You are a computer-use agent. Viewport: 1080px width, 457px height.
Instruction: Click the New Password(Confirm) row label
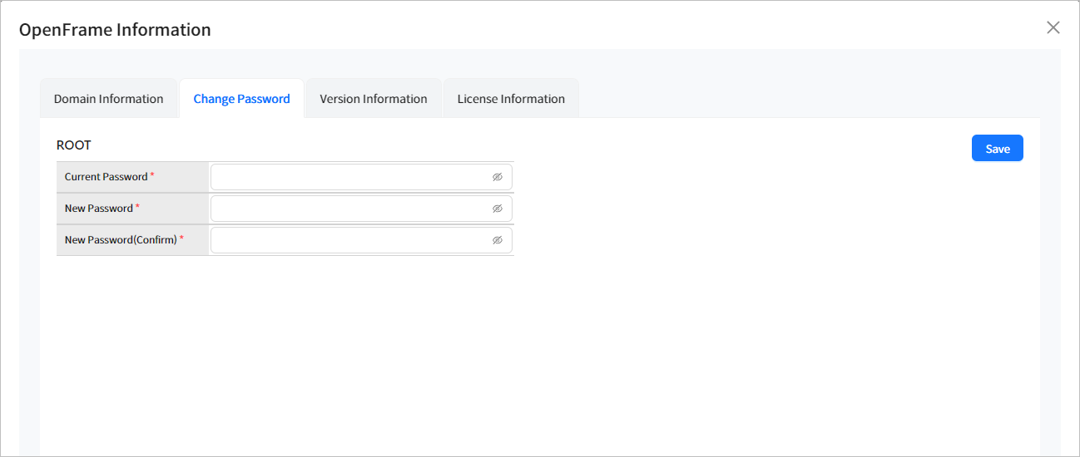click(121, 240)
